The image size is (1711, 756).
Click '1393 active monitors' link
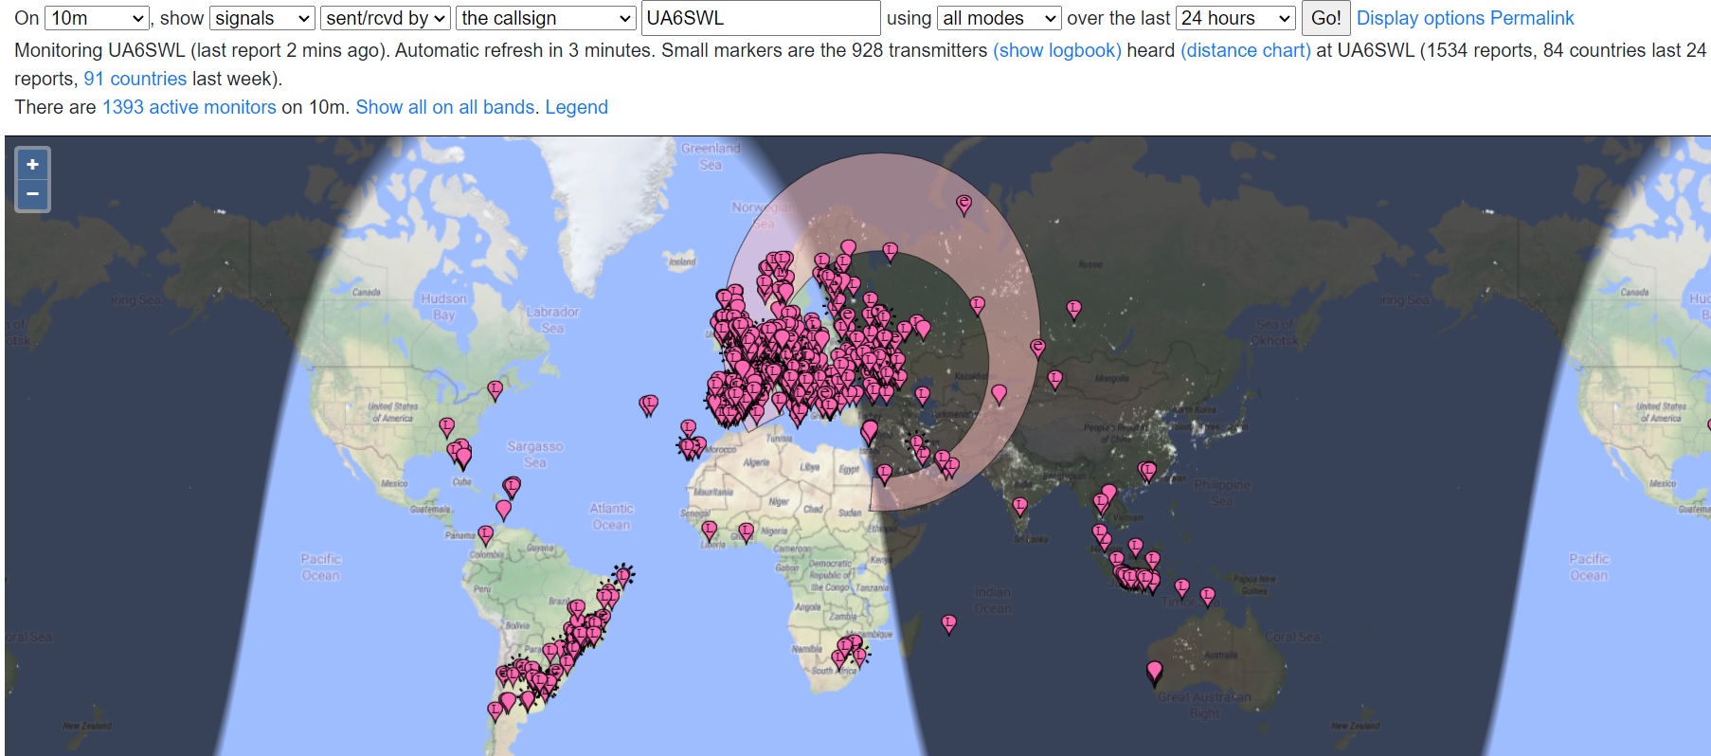click(x=189, y=107)
